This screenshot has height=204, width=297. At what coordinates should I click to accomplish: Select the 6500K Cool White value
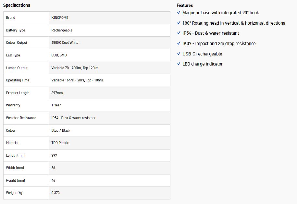pos(65,42)
